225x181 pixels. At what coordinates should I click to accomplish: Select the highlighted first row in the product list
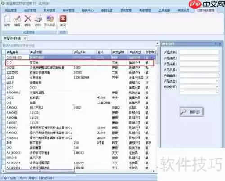click(x=80, y=57)
